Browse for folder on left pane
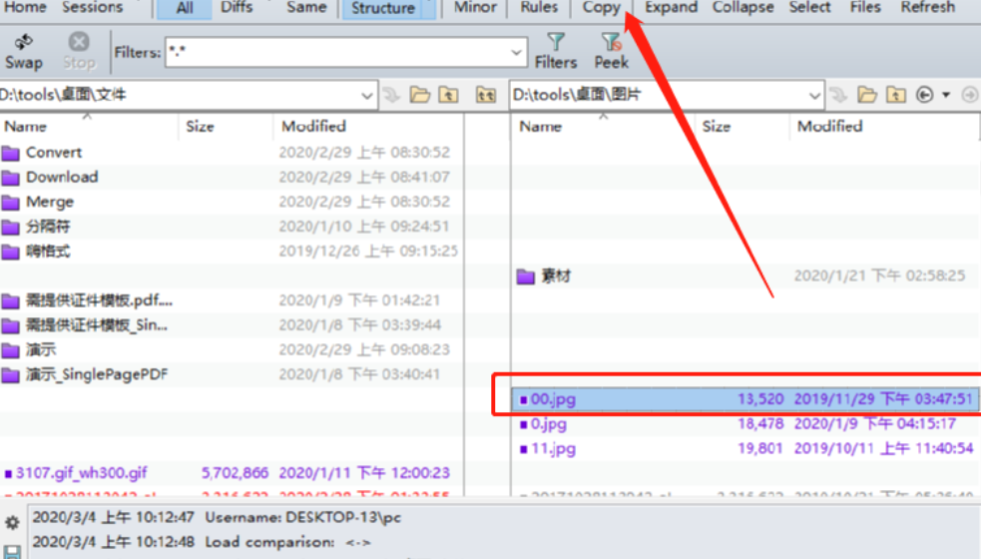The width and height of the screenshot is (981, 559). [x=420, y=95]
